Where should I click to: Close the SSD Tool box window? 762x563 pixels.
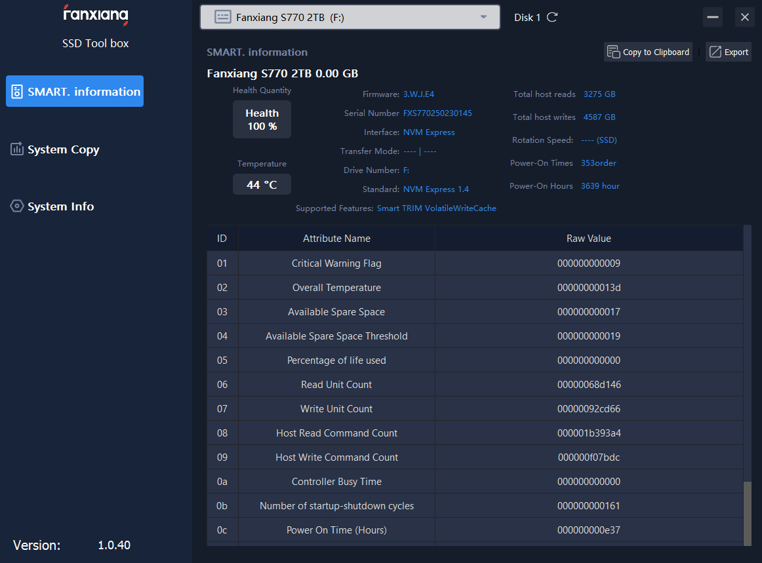point(744,18)
